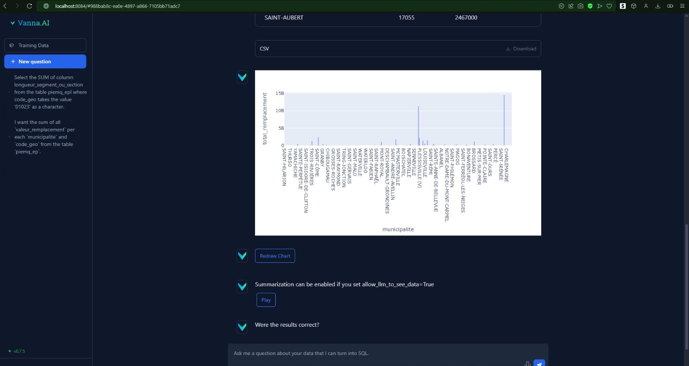
Task: Click the edit pencil icon in address bar
Action: pyautogui.click(x=571, y=6)
